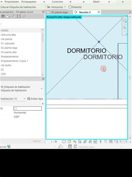Click the Horizontal value in Properties

click(20, 113)
